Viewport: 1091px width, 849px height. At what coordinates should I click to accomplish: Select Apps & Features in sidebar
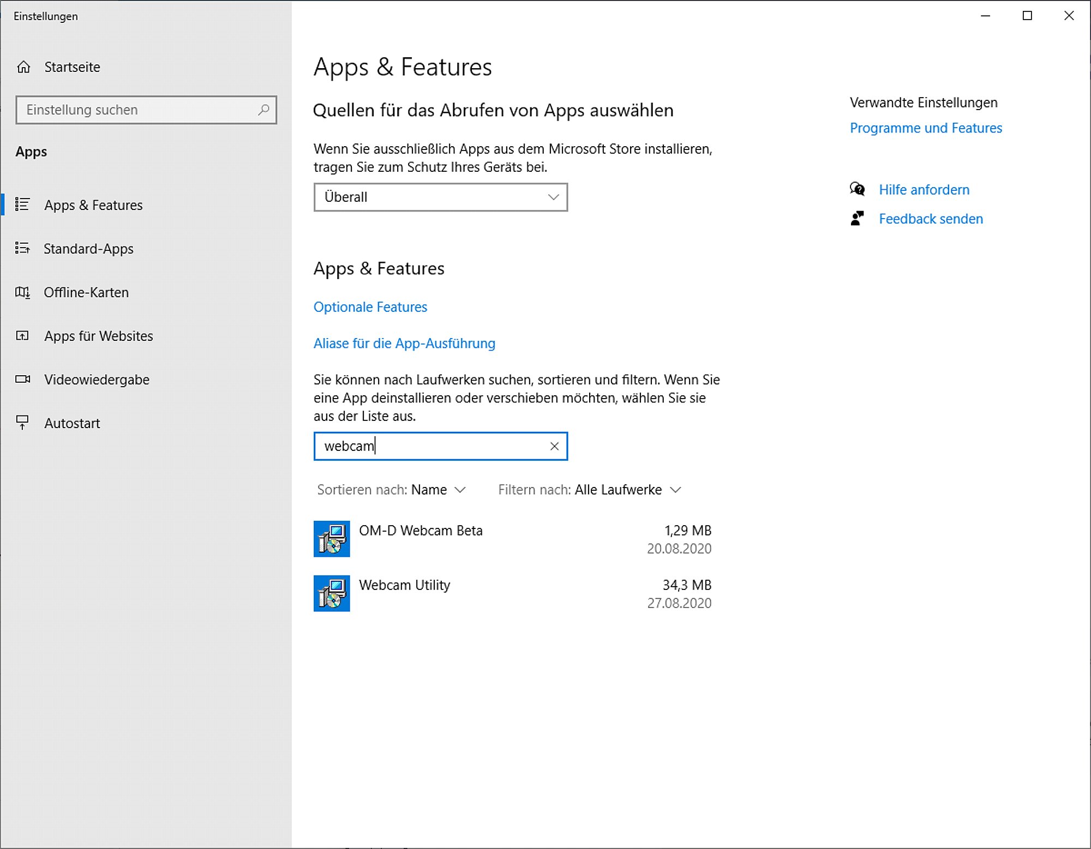tap(146, 204)
